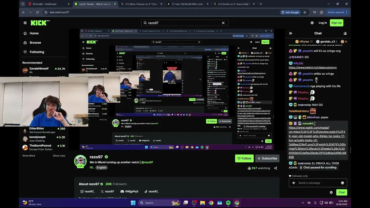Reload the current page
This screenshot has width=370, height=208.
coord(37,12)
